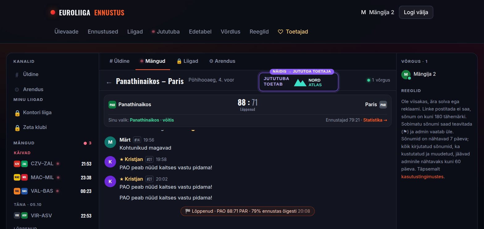The image size is (484, 229).
Task: Click the PAO team badge in the scoreboard
Action: pyautogui.click(x=112, y=105)
